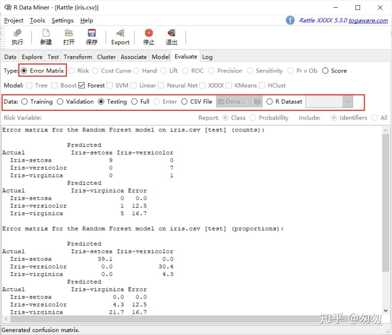Choose Full data radio button
This screenshot has height=335, width=392.
tap(134, 101)
